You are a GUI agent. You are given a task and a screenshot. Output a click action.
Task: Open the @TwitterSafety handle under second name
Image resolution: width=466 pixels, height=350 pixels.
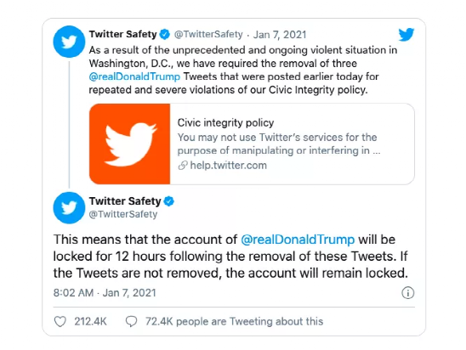[x=123, y=214]
